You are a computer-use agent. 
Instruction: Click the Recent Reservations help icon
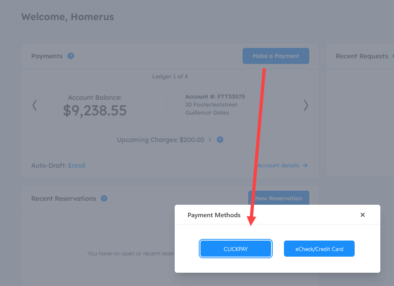pos(104,198)
